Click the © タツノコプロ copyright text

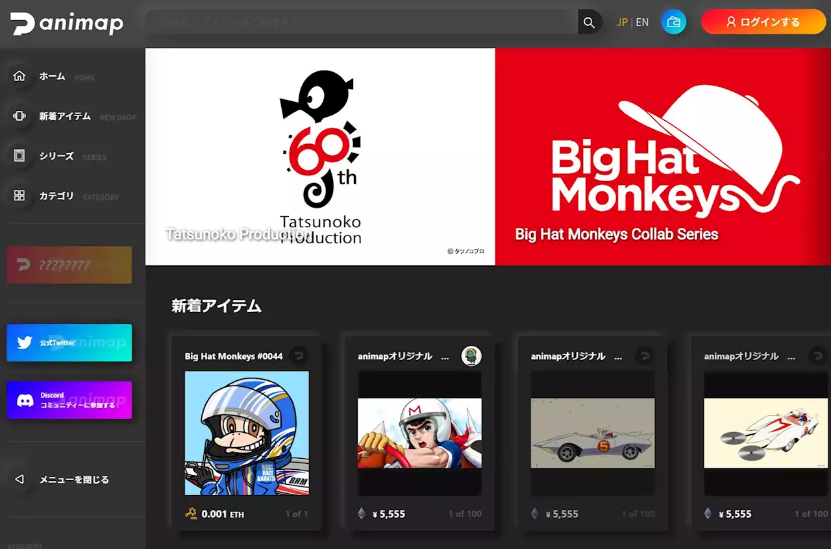465,251
